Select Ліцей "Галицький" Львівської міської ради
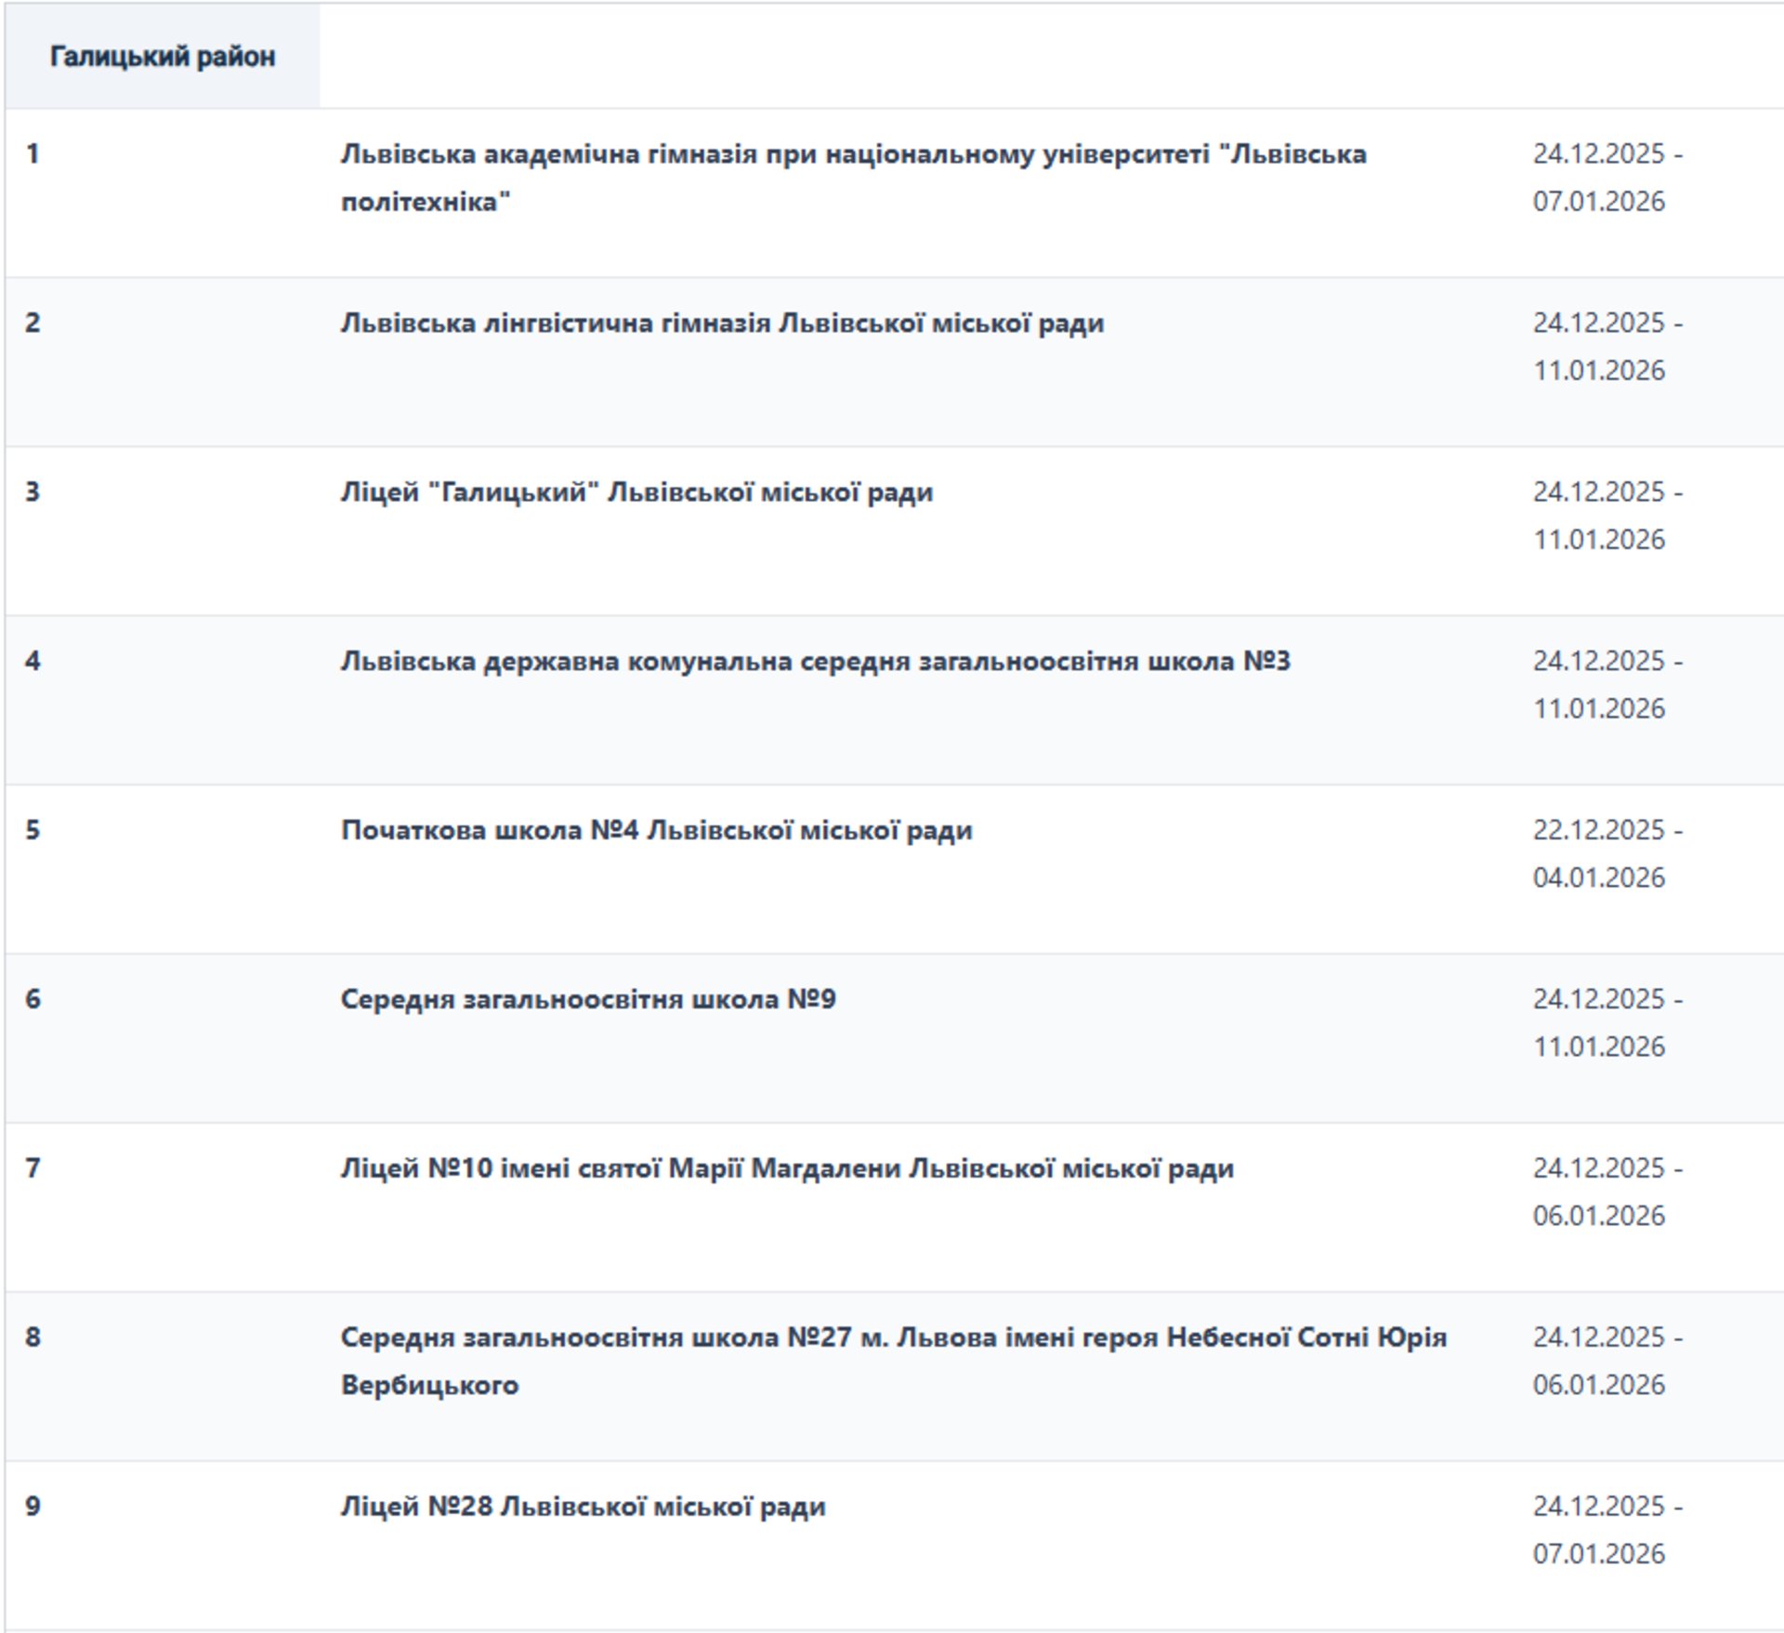 coord(636,493)
